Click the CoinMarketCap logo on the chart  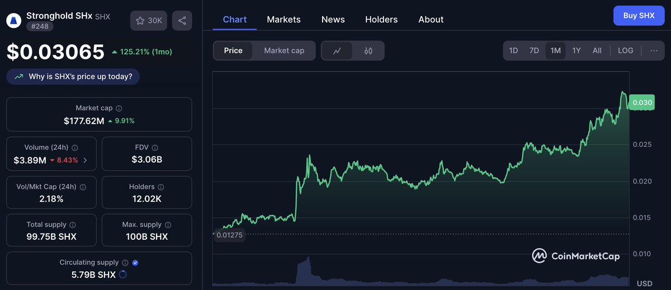575,256
